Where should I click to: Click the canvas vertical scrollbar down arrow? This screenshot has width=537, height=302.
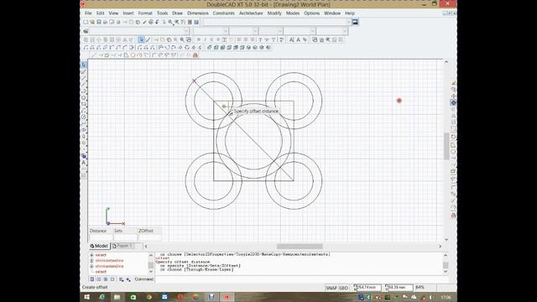point(446,239)
